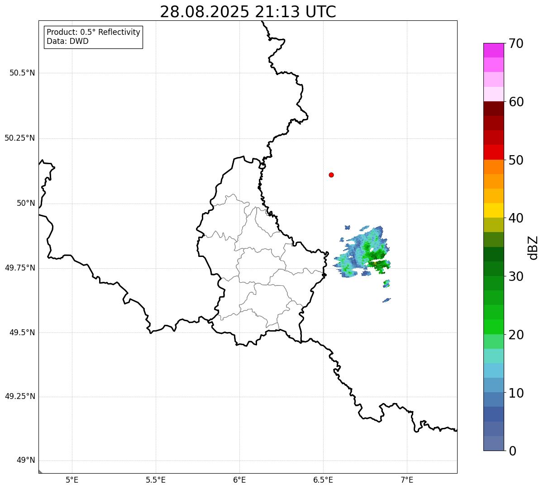Click the colorbar tick label 50

[516, 160]
